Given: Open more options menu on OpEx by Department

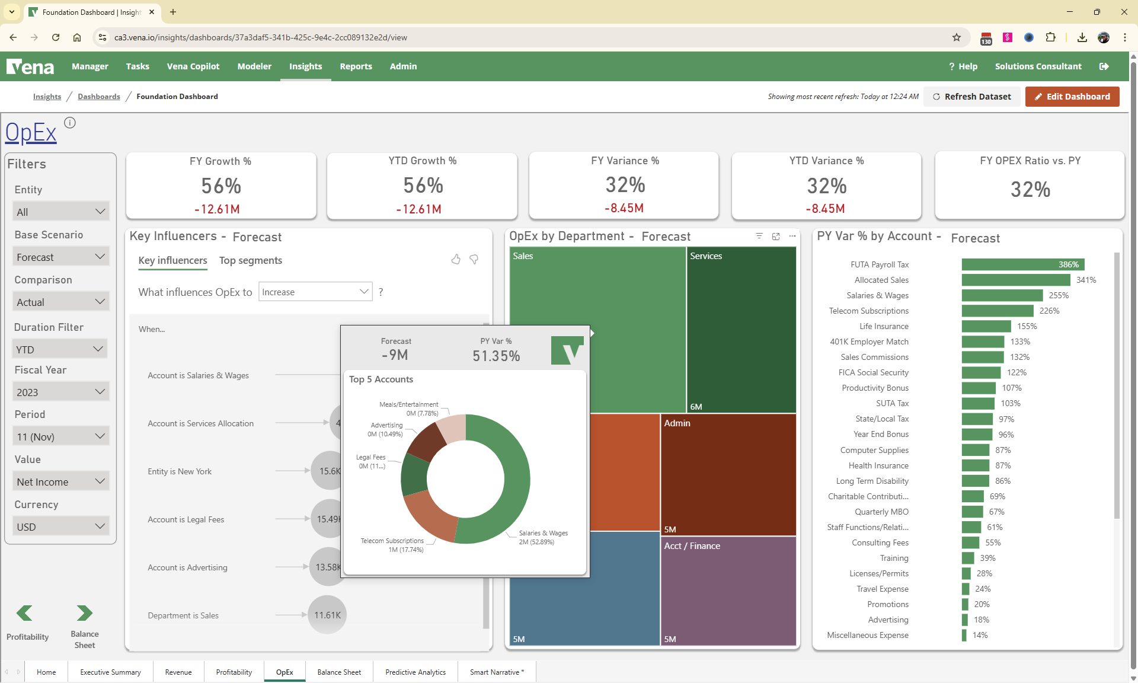Looking at the screenshot, I should (x=792, y=236).
